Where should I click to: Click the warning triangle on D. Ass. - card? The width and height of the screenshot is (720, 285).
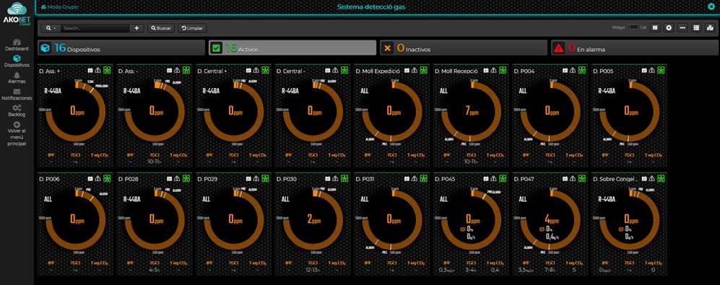pos(177,71)
